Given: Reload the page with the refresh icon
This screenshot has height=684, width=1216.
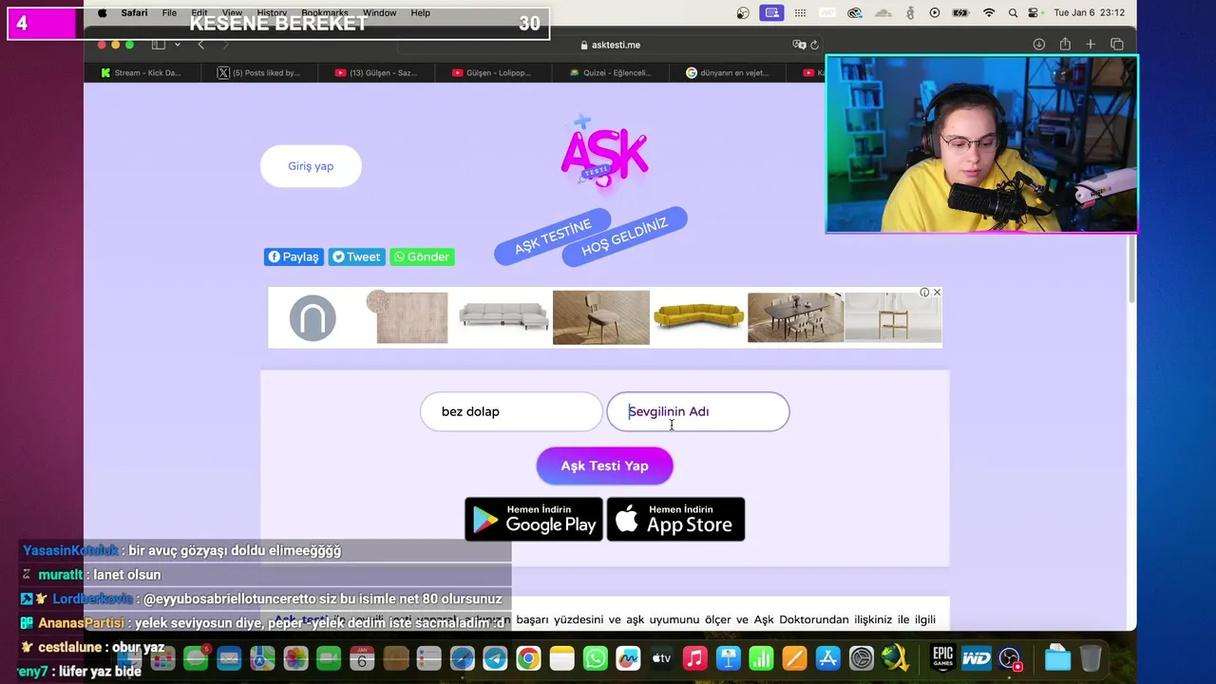Looking at the screenshot, I should click(814, 45).
